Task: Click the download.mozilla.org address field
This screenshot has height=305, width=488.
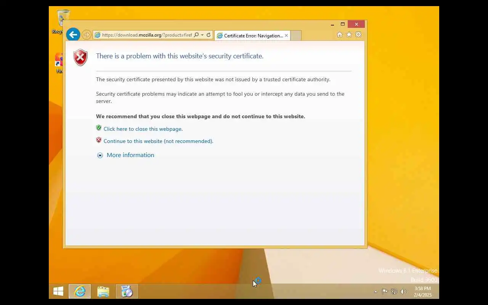Action: pos(147,35)
